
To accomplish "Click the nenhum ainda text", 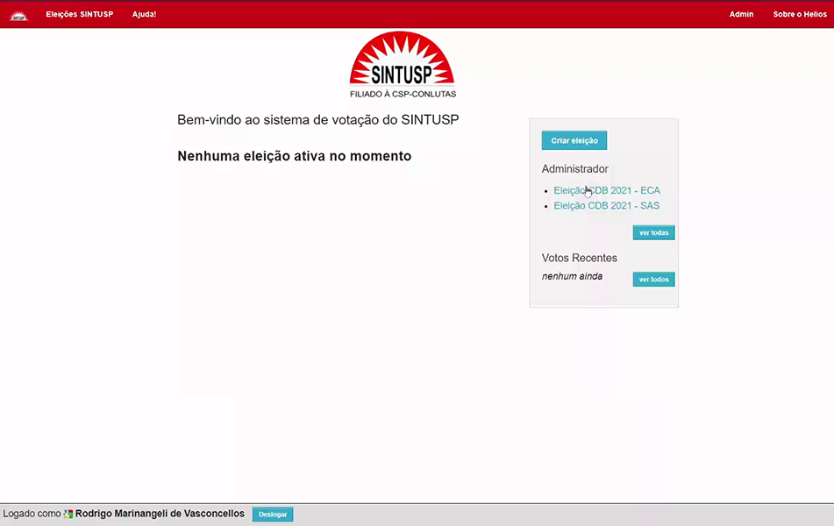I will coord(572,276).
